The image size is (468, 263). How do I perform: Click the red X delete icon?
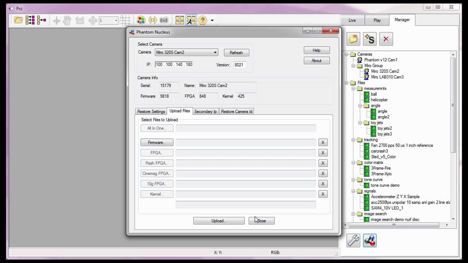(386, 39)
